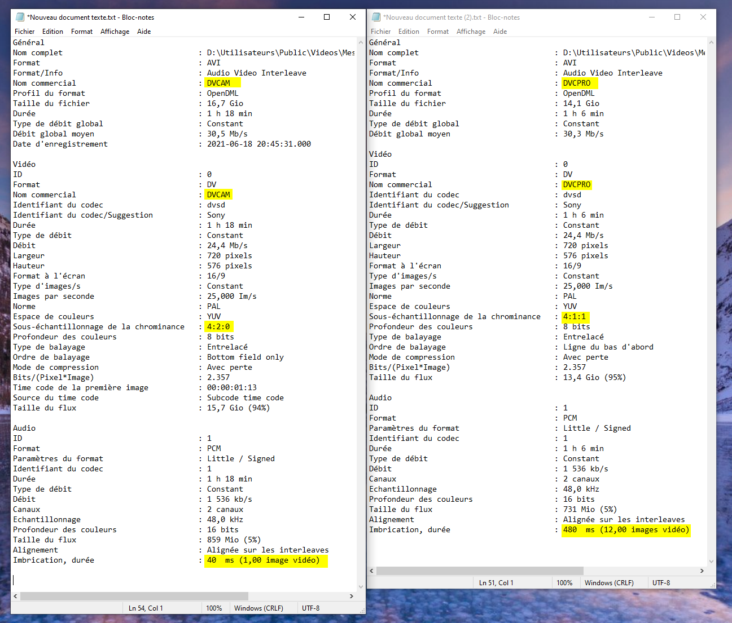The height and width of the screenshot is (623, 732).
Task: Click scroll-left arrow in right window
Action: [x=371, y=571]
